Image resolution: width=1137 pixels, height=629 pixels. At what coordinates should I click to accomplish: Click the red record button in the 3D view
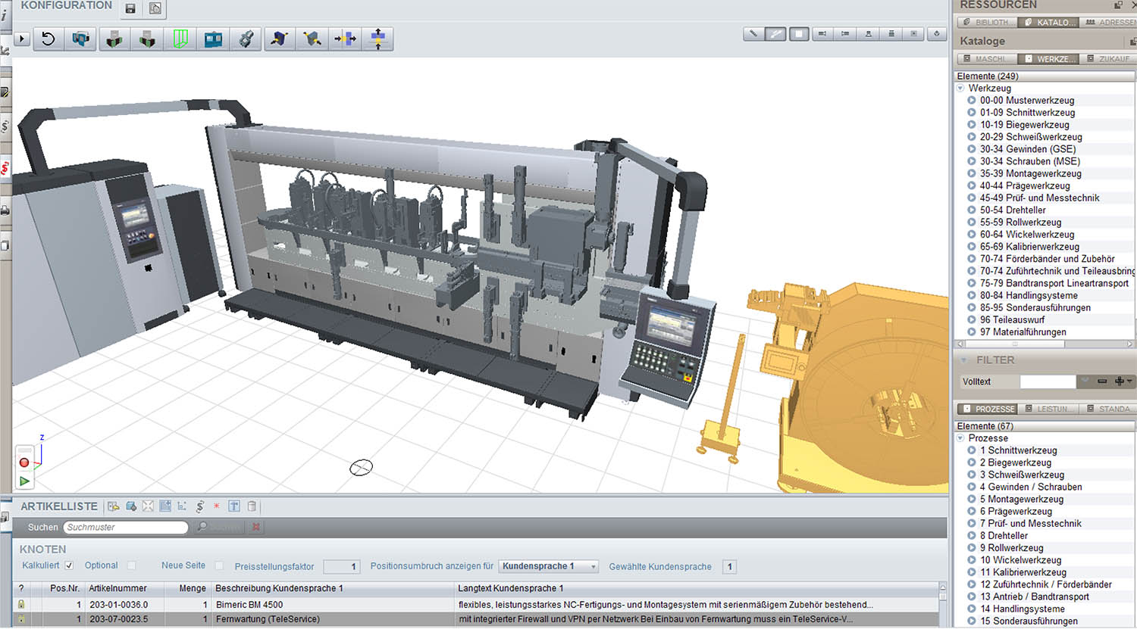[24, 462]
